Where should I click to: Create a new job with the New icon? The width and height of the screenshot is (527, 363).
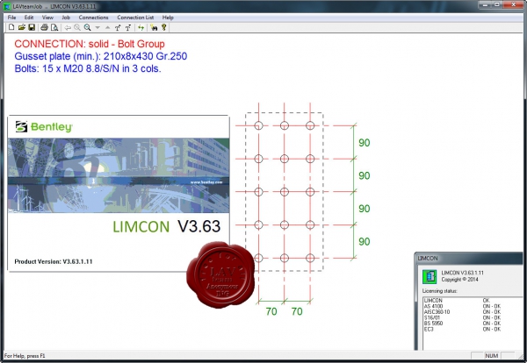11,27
